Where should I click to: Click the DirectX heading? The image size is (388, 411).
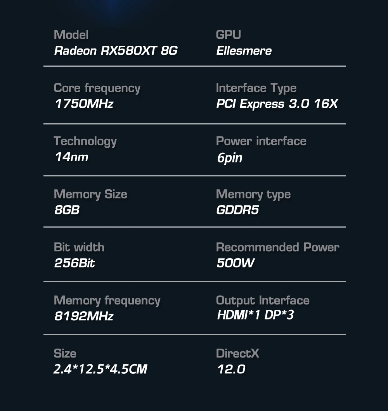pyautogui.click(x=237, y=353)
